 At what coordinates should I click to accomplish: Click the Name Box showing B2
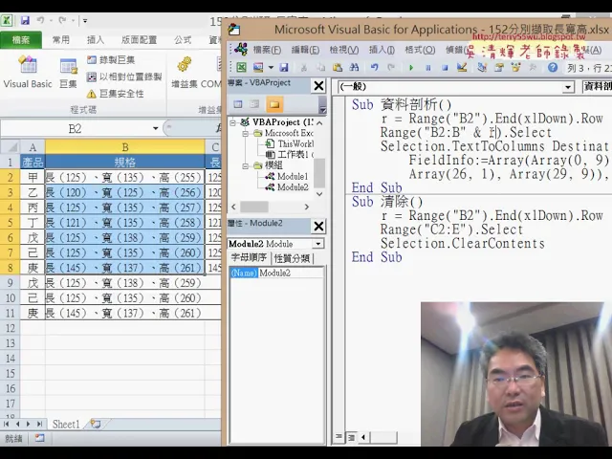pos(75,128)
